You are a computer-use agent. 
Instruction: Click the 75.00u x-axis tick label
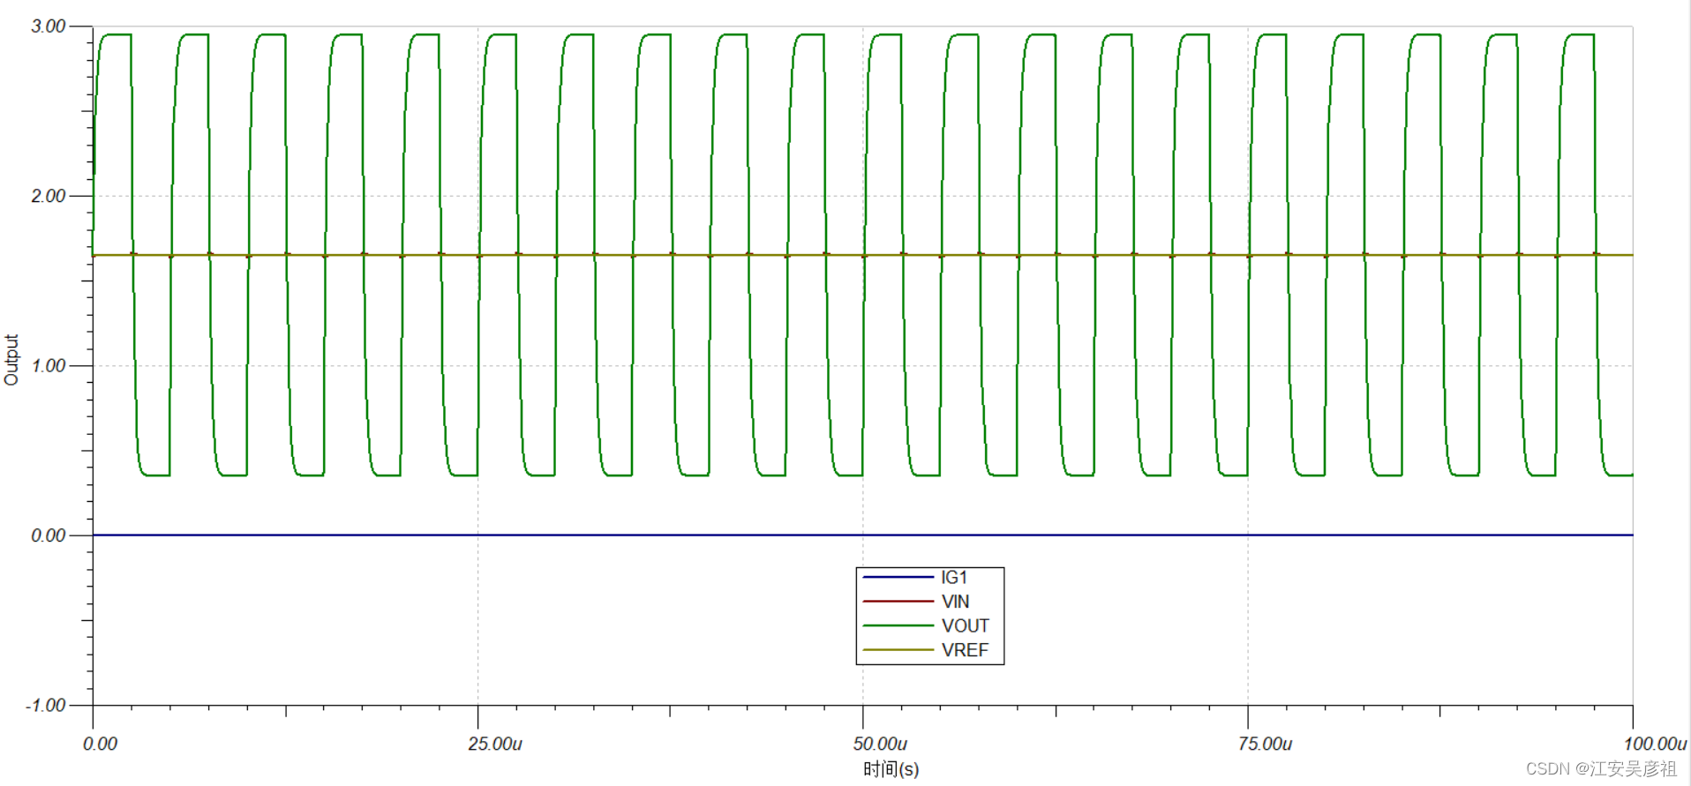click(x=1265, y=744)
